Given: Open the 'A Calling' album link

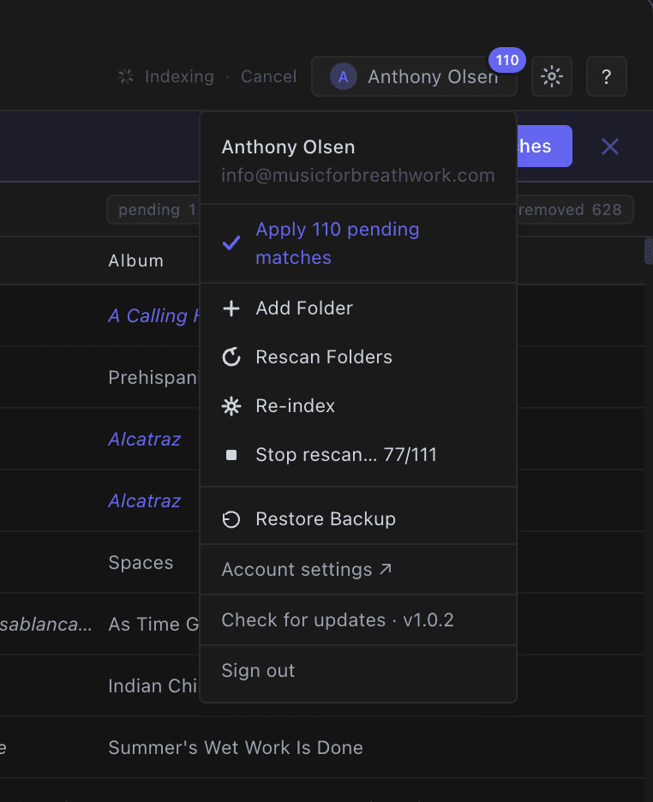Looking at the screenshot, I should pyautogui.click(x=153, y=316).
